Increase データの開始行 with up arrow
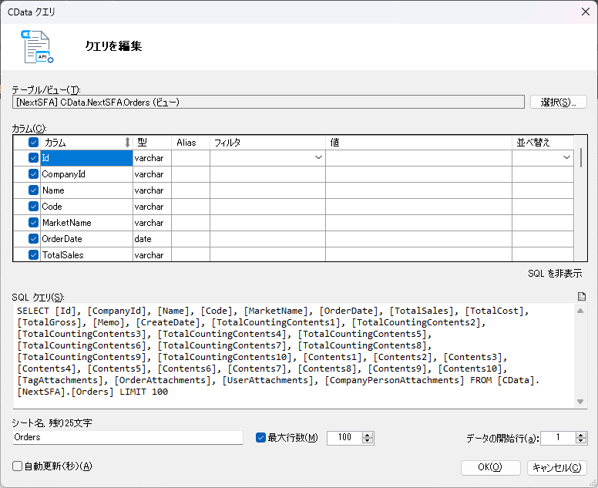The height and width of the screenshot is (488, 598). click(581, 435)
